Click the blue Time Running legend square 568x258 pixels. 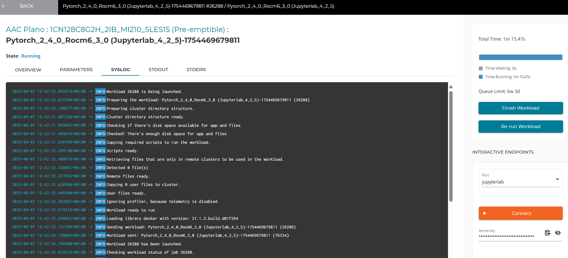481,77
